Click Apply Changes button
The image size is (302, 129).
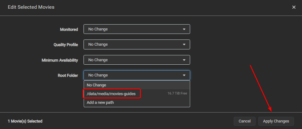coord(276,121)
